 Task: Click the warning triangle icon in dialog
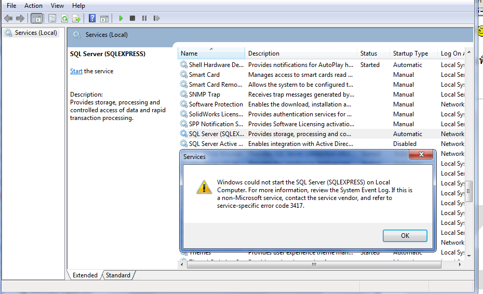click(204, 187)
